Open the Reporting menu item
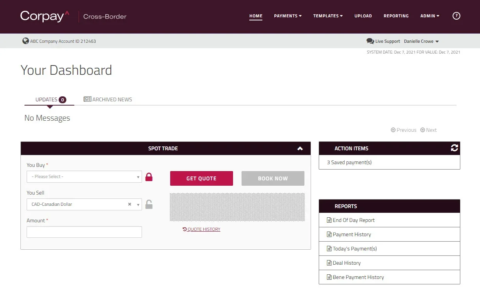This screenshot has height=294, width=480. pyautogui.click(x=396, y=16)
